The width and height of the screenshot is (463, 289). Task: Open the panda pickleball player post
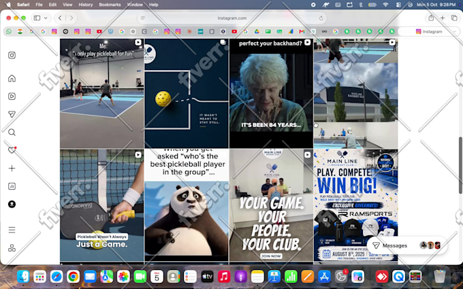coord(187,205)
